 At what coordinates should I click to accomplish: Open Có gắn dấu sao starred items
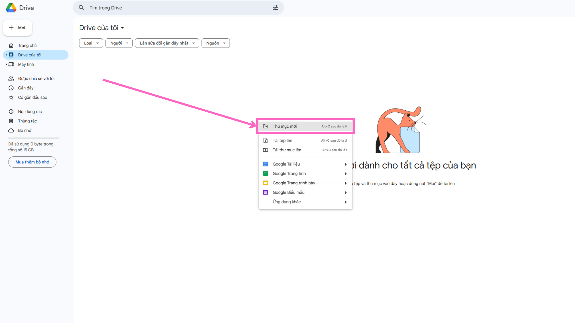click(32, 97)
